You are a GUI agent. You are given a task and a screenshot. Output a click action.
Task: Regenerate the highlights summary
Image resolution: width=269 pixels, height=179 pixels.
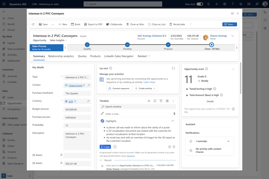point(115,147)
